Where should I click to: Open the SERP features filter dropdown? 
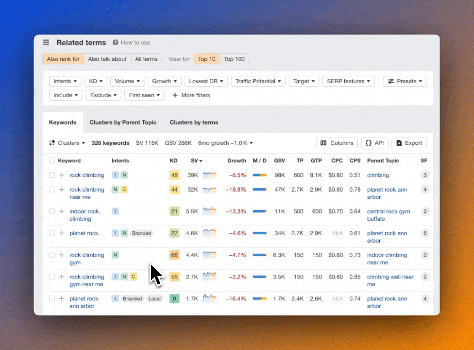tap(348, 81)
